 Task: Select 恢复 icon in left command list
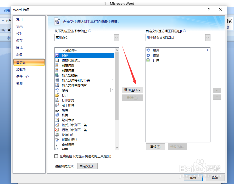(57, 115)
